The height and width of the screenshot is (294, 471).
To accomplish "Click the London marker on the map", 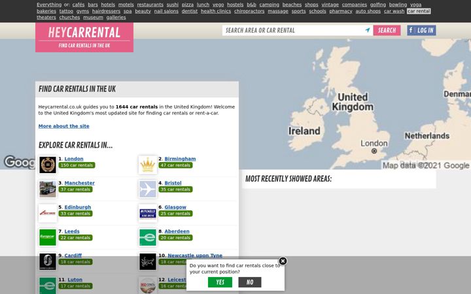I will pos(374,151).
